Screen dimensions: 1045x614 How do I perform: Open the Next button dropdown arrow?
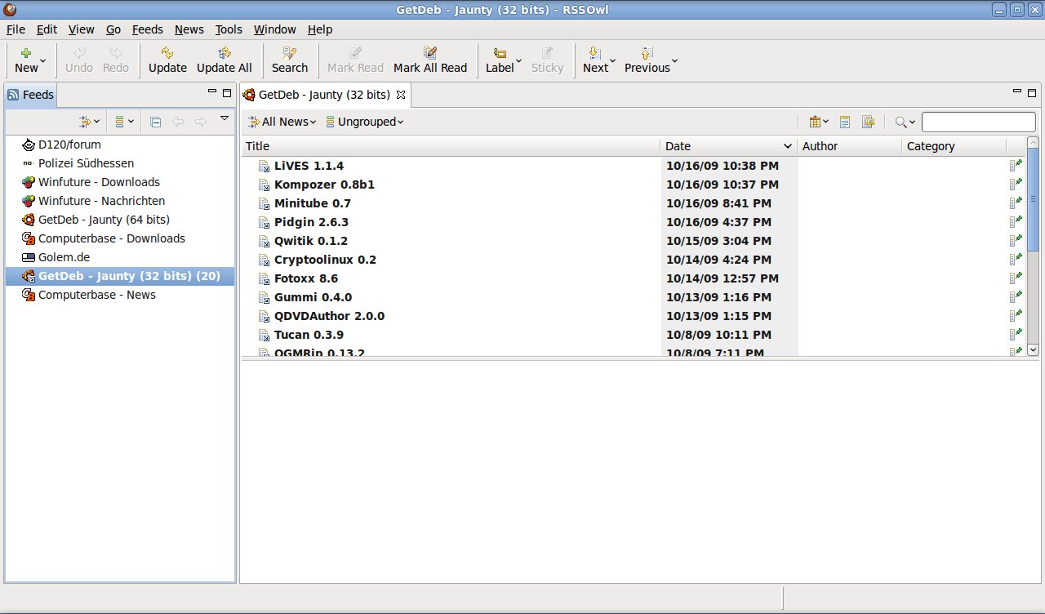pyautogui.click(x=612, y=60)
